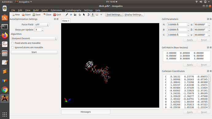The width and height of the screenshot is (212, 119).
Task: Enable Fixed atoms are movable
Action: 12,43
